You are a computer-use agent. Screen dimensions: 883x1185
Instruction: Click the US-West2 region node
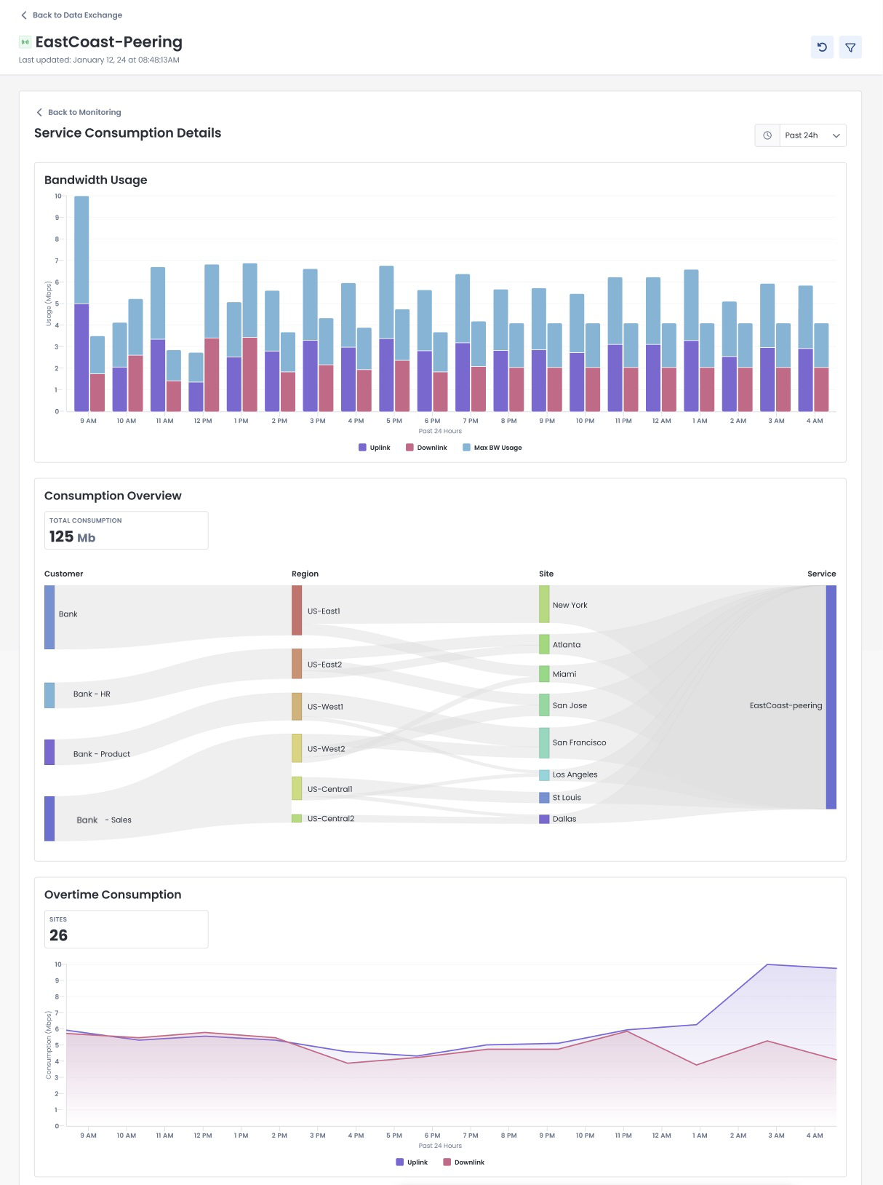[297, 748]
